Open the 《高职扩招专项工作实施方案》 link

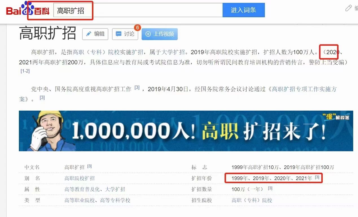[x=302, y=89]
